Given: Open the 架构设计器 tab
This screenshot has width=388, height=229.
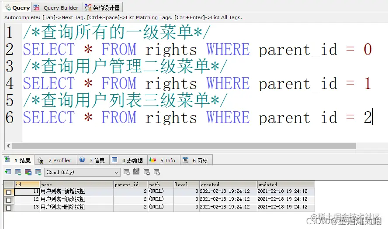Looking at the screenshot, I should pos(102,8).
